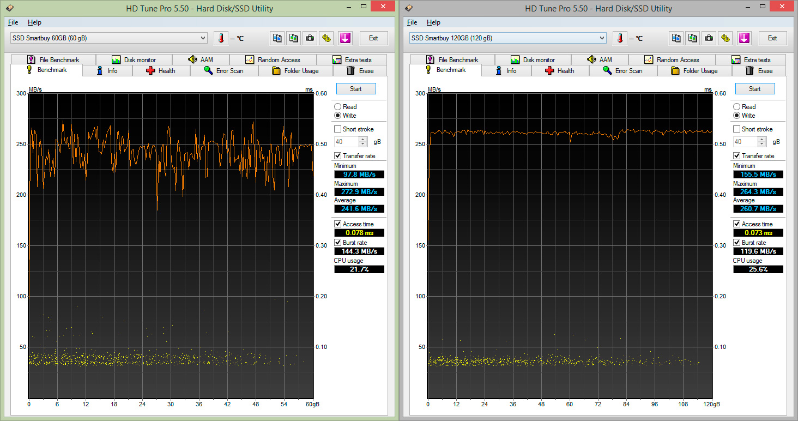Click the thermometer temperature icon in the 60GB window

(221, 38)
